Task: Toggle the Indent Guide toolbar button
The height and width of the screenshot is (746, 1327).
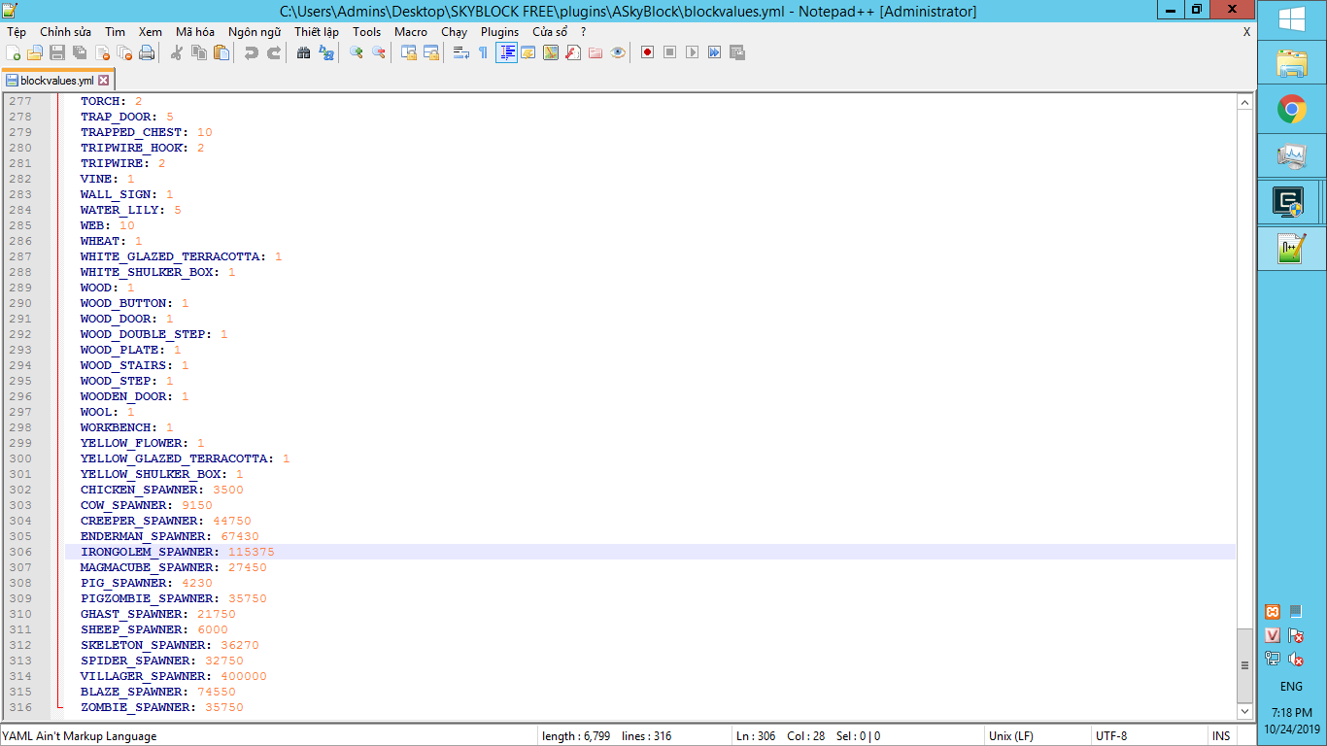Action: pos(506,52)
